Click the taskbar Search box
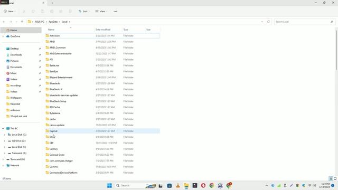 point(136,185)
